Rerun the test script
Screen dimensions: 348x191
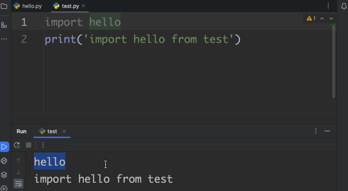tap(17, 145)
